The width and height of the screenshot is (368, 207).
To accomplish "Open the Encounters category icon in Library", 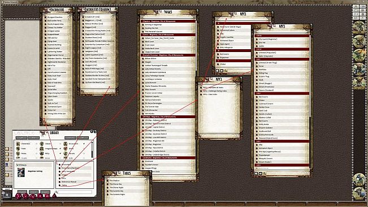I will click(x=66, y=144).
